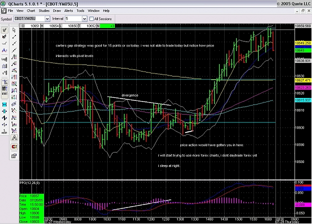This screenshot has height=224, width=312.
Task: Select the extended line drawing tool
Action: click(x=14, y=50)
